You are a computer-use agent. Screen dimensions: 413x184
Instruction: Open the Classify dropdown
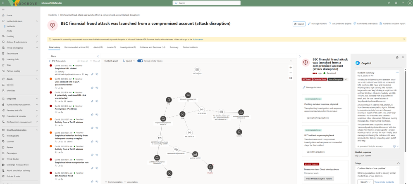tap(365, 182)
